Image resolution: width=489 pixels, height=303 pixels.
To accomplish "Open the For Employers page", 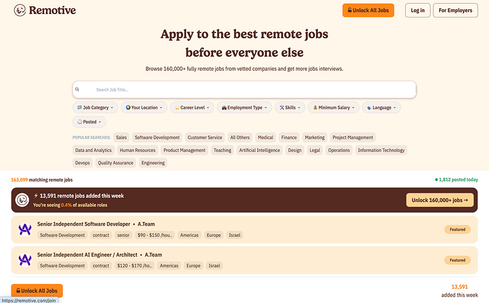I will (455, 10).
